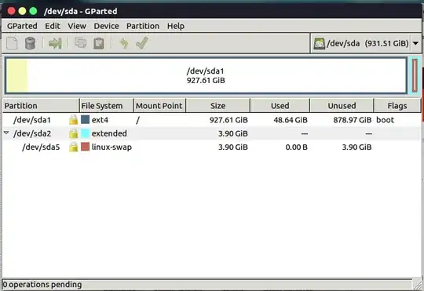The image size is (424, 291).
Task: Click the 0.00 B used value
Action: point(296,147)
